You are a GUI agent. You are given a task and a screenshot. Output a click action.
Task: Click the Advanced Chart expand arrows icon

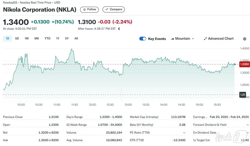pos(205,39)
